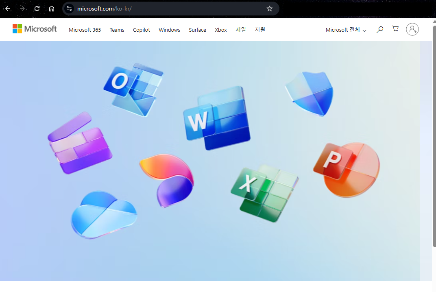Click the purple Clipchamp icon in banner
This screenshot has width=436, height=292.
[80, 143]
